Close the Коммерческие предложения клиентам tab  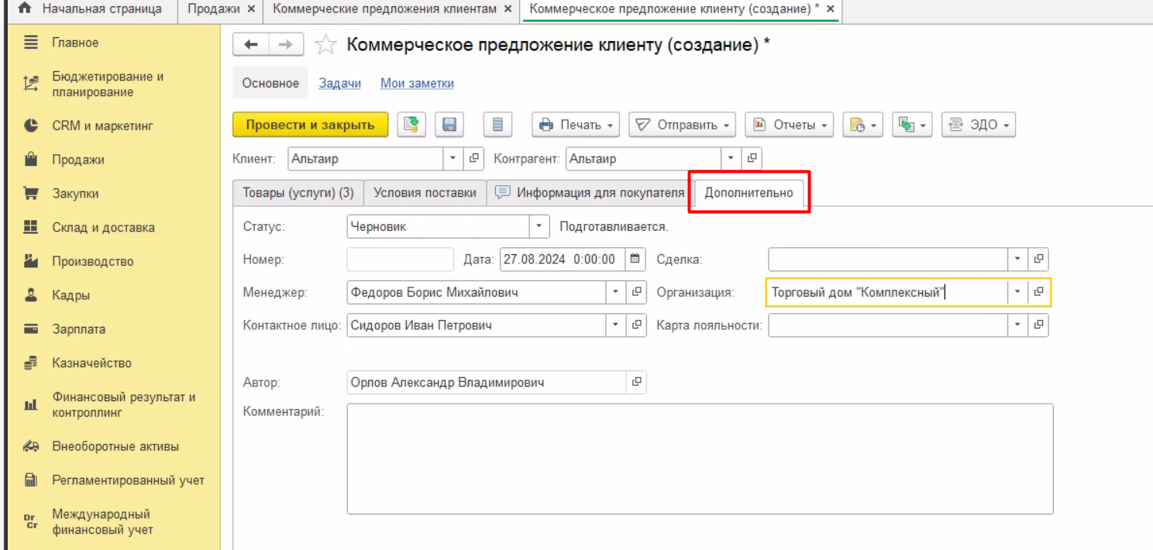[508, 9]
